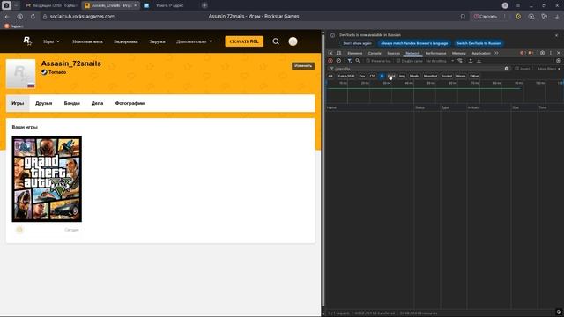The image size is (564, 317).
Task: Clear the network filter text field
Action: (x=507, y=69)
